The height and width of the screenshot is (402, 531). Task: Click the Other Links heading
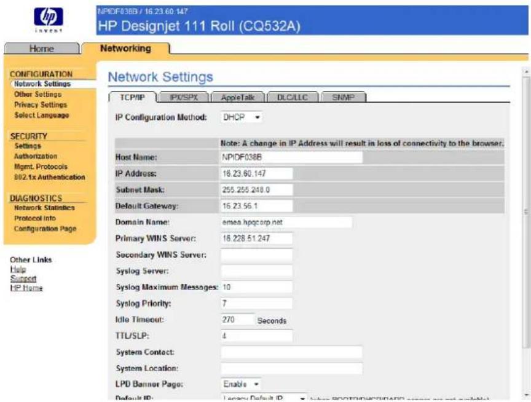31,260
